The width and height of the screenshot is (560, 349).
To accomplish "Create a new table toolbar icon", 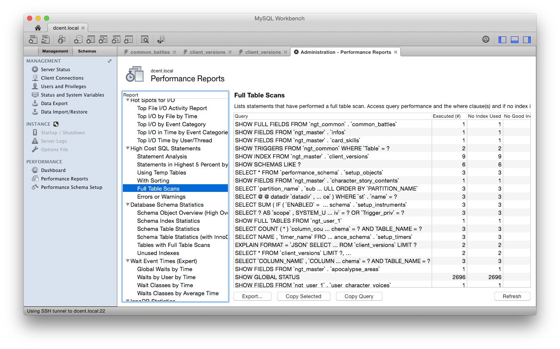I will point(90,39).
